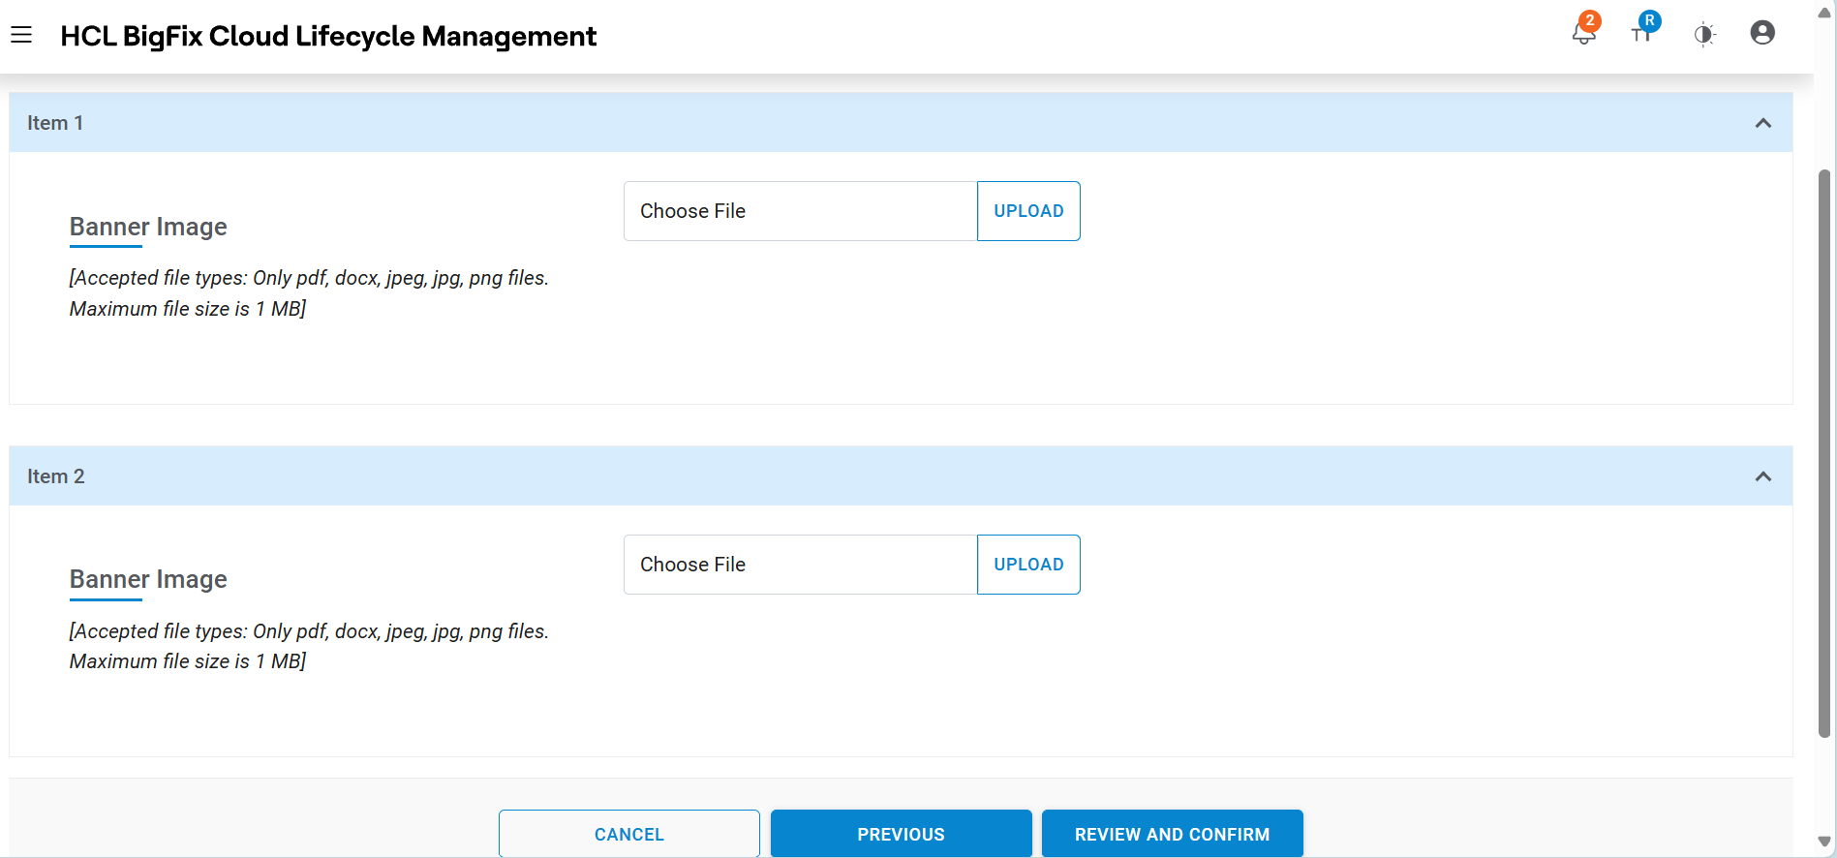Click the Item 2 accordion header
The image size is (1837, 858).
point(872,476)
